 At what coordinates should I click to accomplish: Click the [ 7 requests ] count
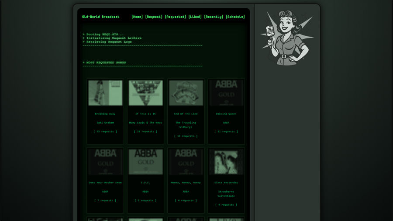coord(105,200)
